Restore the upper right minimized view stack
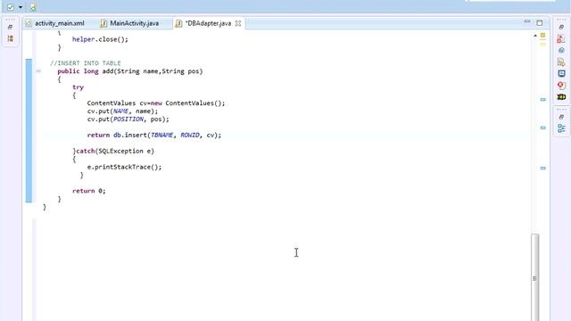Screen dimensions: 571x321 [561, 27]
